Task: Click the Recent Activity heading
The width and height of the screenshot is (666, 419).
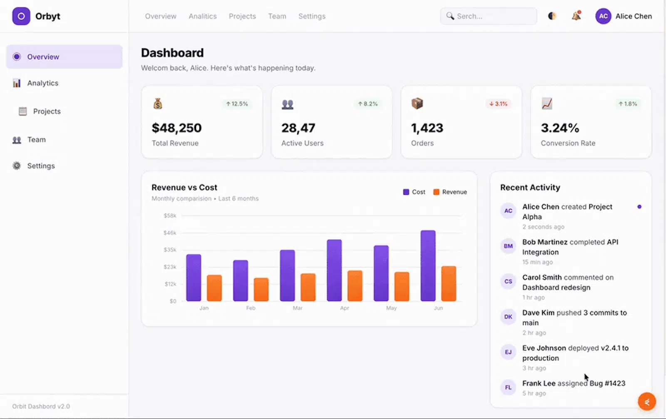Action: click(x=530, y=188)
